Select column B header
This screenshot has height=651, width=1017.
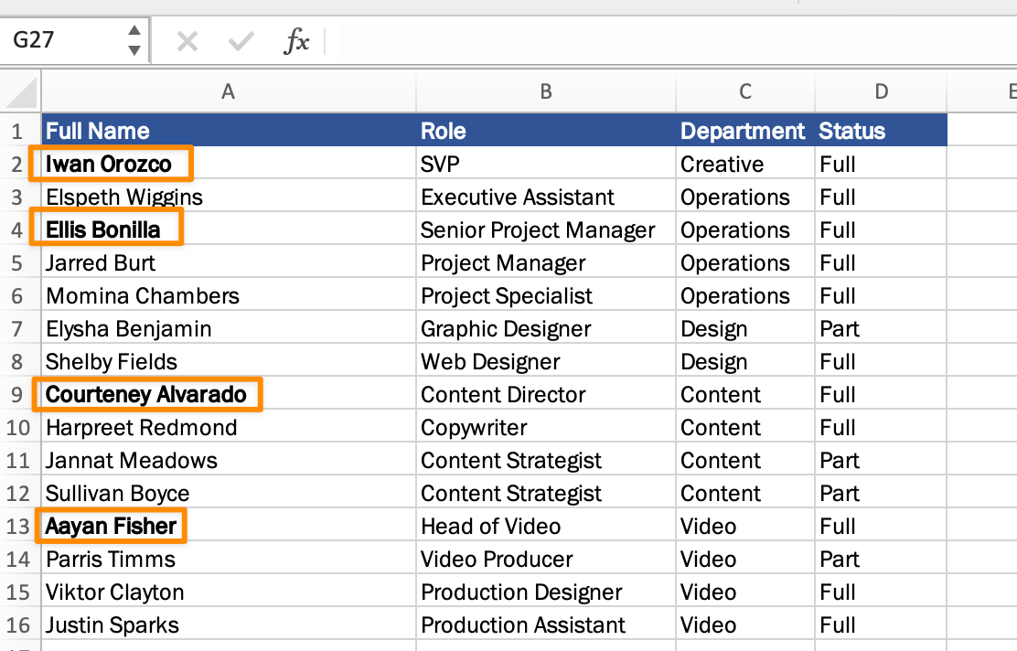[546, 91]
